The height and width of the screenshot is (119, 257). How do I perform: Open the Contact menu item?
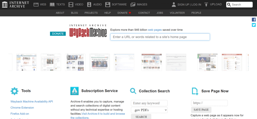144,13
